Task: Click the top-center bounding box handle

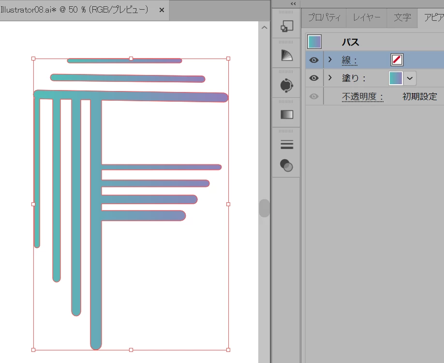Action: pos(131,59)
